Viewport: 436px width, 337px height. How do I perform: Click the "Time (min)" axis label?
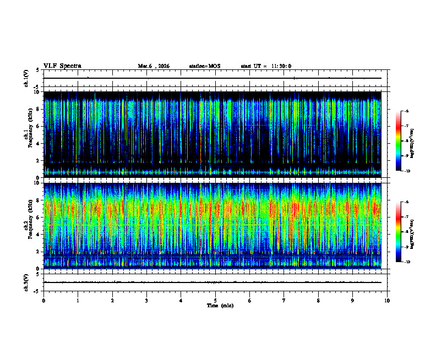point(220,306)
